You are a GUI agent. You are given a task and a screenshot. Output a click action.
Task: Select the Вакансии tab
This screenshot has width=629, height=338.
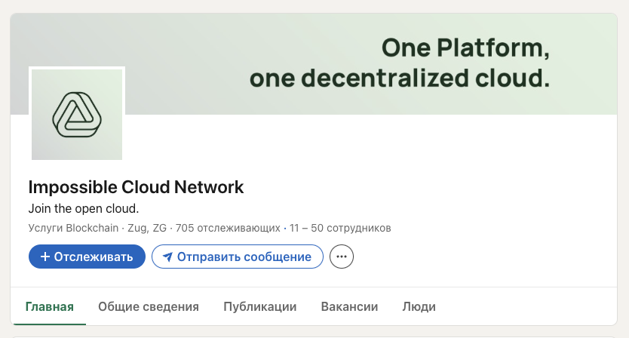[349, 306]
